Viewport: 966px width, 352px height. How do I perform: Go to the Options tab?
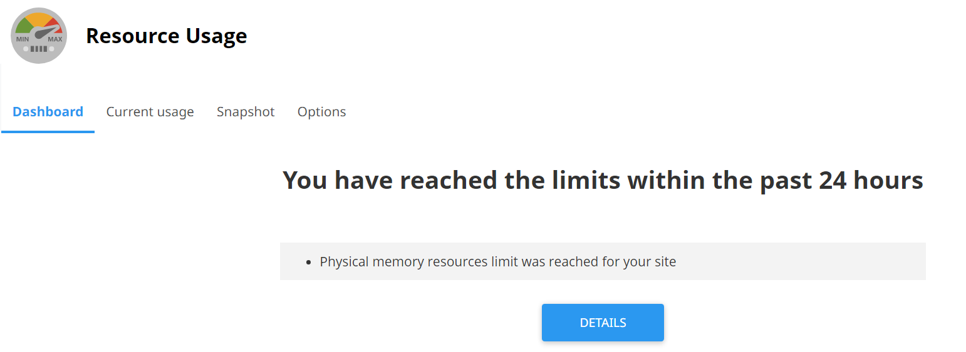(x=321, y=112)
